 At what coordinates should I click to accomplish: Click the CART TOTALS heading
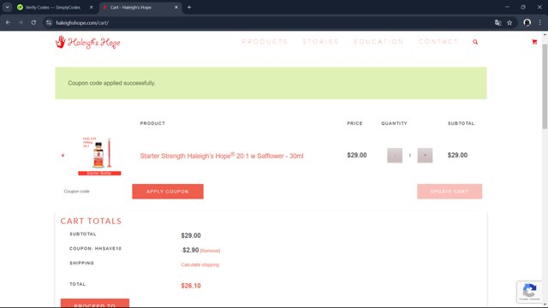[91, 221]
